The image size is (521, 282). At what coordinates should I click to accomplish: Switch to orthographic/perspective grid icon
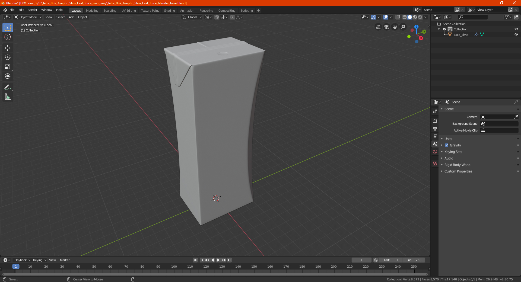[378, 27]
